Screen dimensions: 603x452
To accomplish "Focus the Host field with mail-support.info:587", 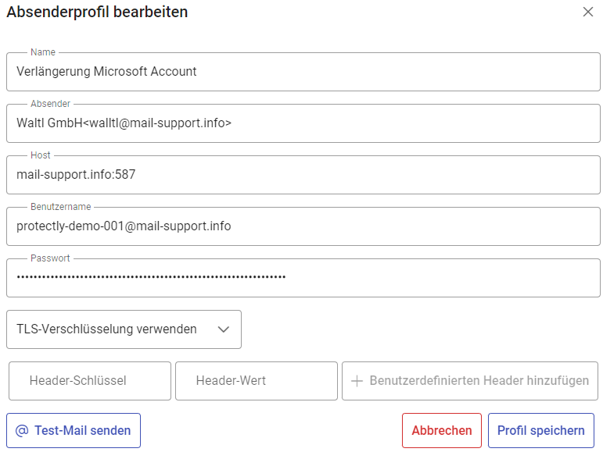I will click(303, 175).
